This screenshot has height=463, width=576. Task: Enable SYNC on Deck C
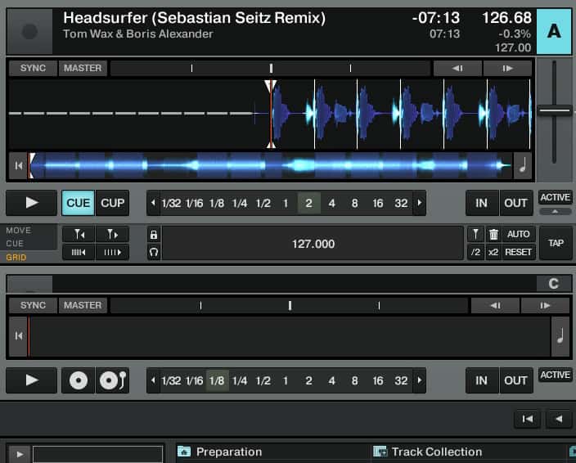click(x=33, y=305)
